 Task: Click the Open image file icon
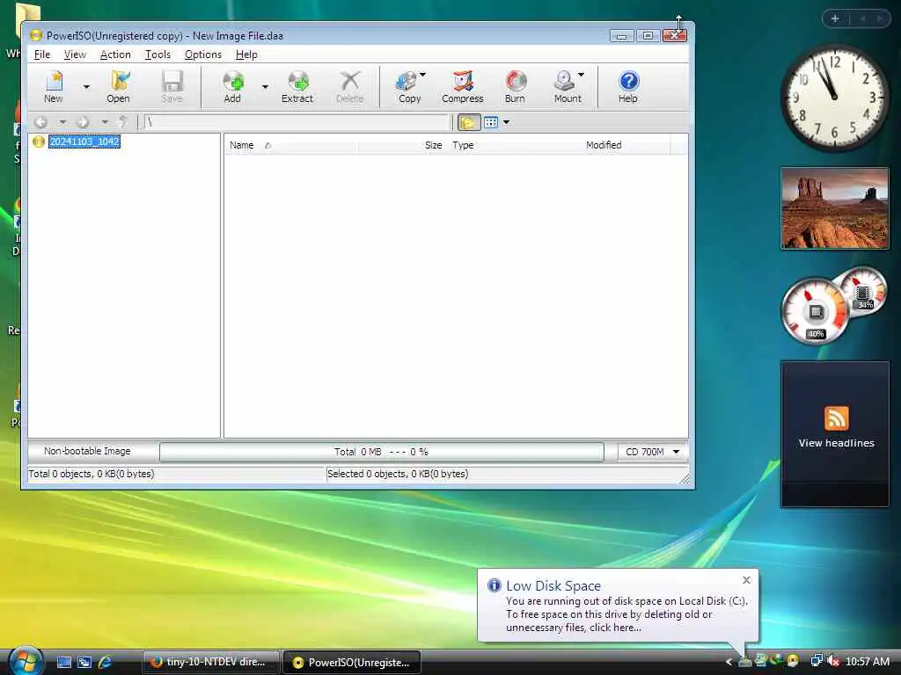point(119,87)
